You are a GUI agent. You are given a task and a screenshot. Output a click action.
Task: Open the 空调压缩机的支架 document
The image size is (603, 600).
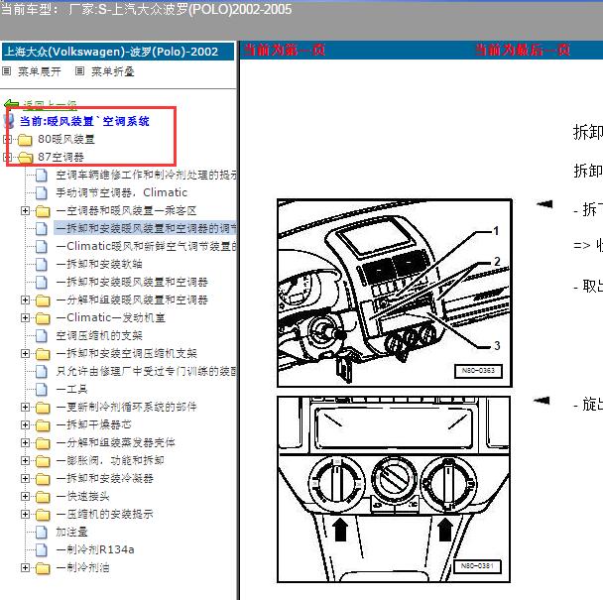99,335
